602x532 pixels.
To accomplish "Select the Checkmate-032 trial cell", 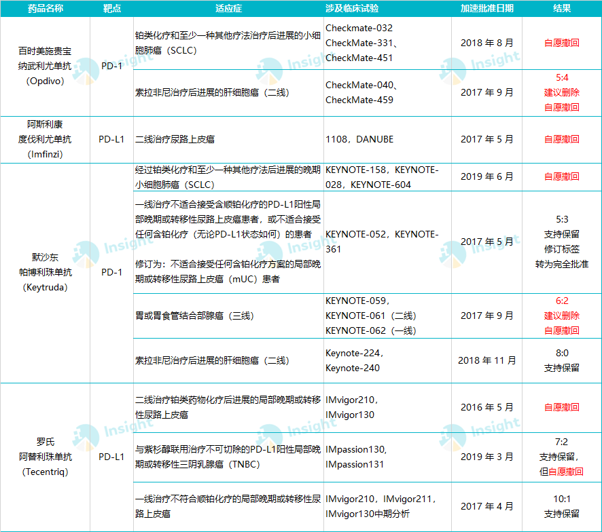I will pos(387,43).
